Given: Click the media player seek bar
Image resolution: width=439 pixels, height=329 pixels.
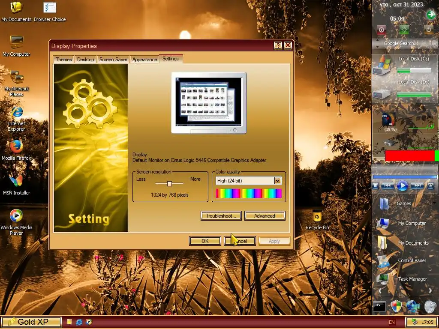Looking at the screenshot, I should click(x=405, y=177).
